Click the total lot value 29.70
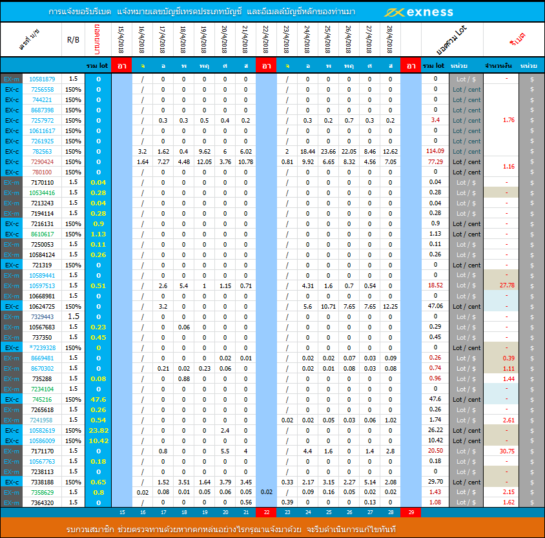 (435, 482)
